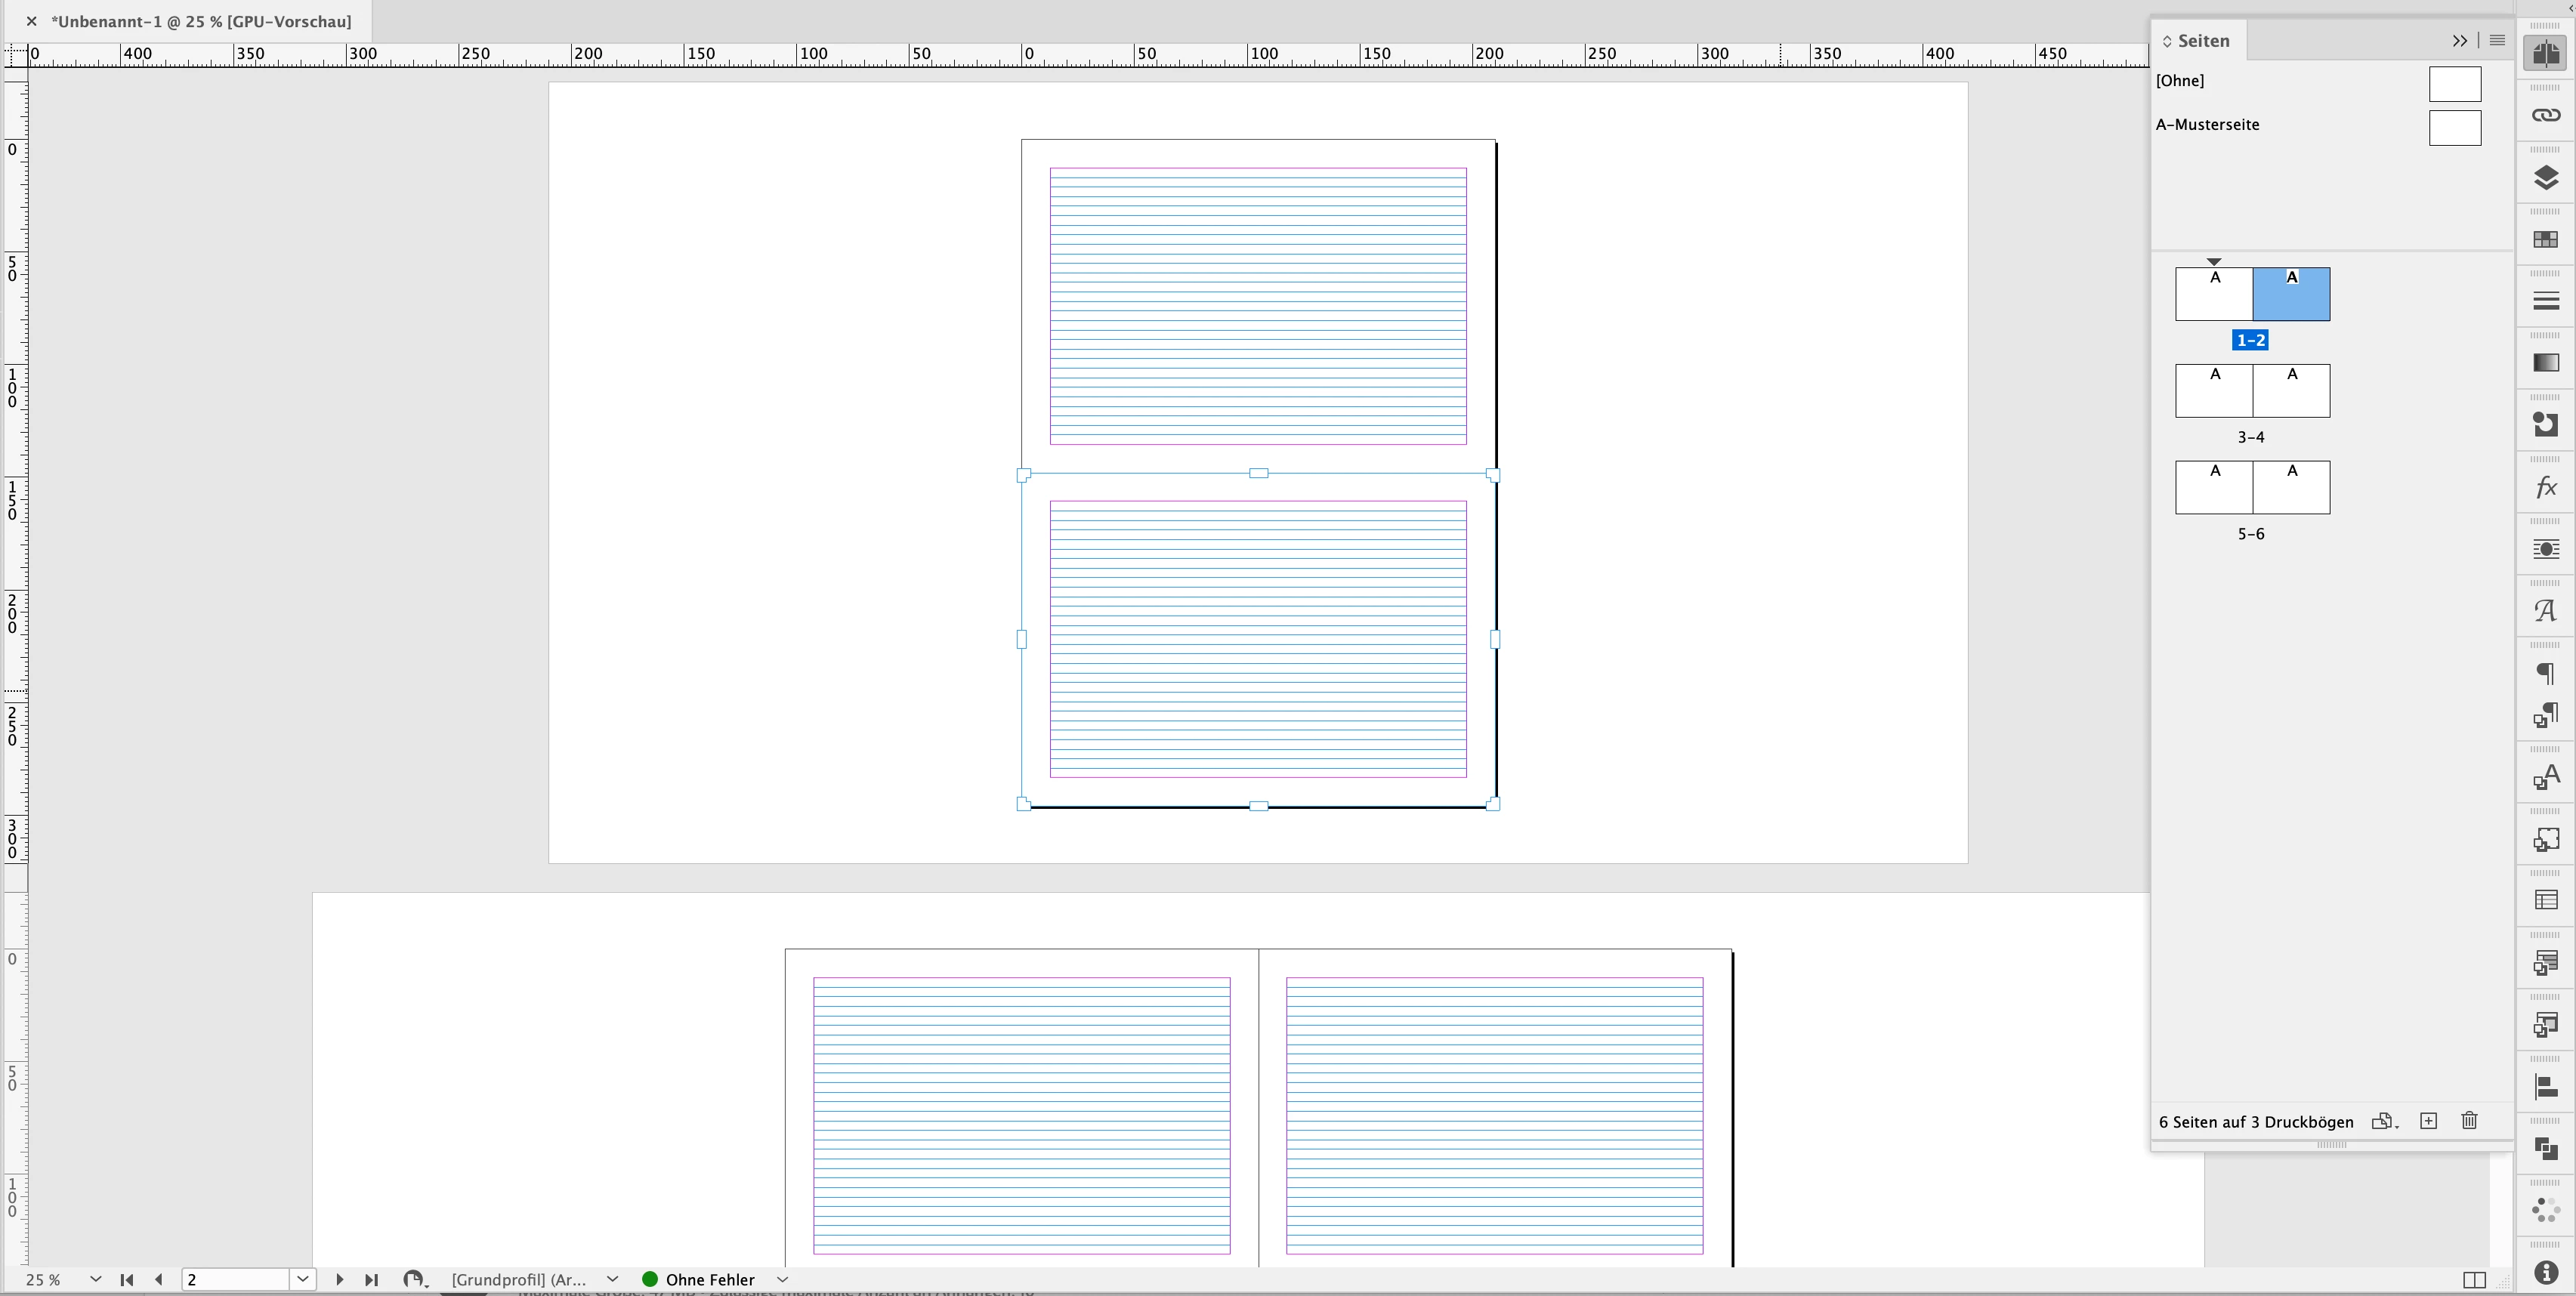This screenshot has width=2576, height=1296.
Task: Toggle split layout view button
Action: coord(2474,1280)
